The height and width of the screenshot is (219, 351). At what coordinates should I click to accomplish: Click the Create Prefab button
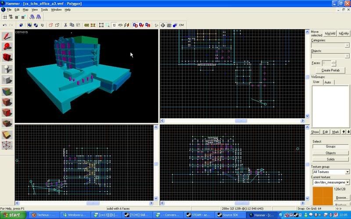click(330, 70)
